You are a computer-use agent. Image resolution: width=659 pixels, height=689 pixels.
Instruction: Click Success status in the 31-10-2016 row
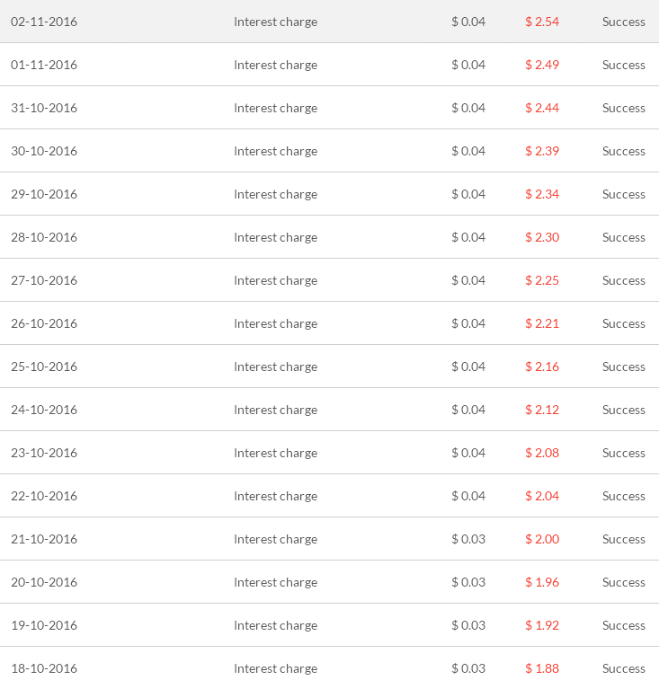click(x=623, y=108)
